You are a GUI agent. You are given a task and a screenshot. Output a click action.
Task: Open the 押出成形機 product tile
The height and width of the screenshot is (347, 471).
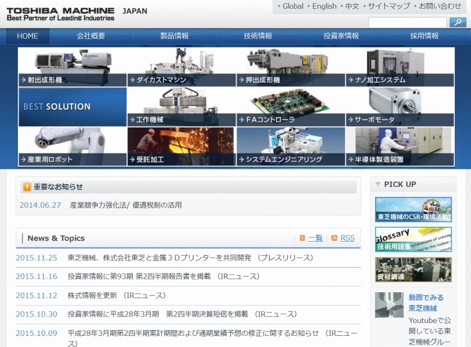coord(291,67)
